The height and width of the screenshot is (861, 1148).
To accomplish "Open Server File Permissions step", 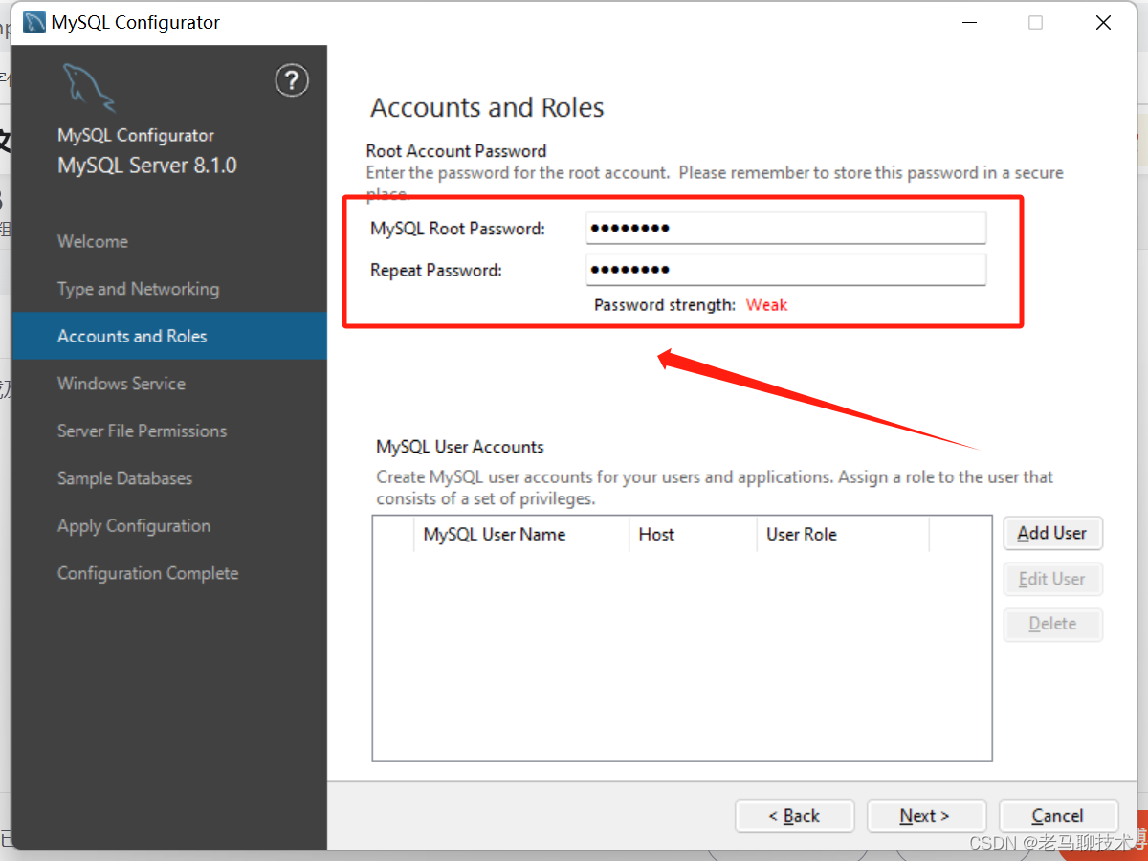I will 142,430.
